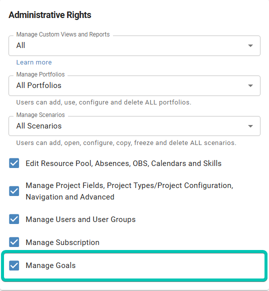Click the arrow icon beside All Scenarios

pos(250,126)
